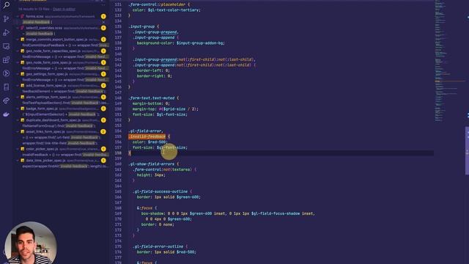
Task: Open the Search view in activity bar
Action: coord(6,5)
